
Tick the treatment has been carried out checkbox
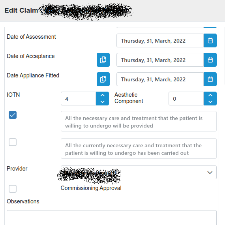[x=13, y=142]
